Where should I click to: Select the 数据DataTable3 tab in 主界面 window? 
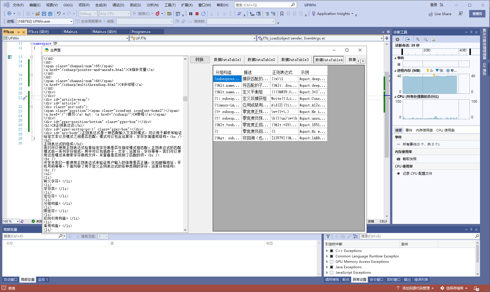(x=295, y=59)
